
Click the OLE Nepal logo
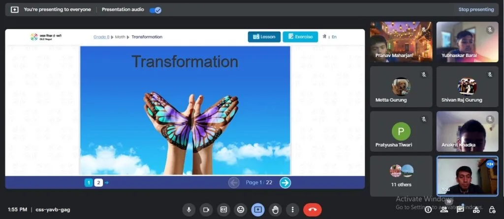point(46,36)
